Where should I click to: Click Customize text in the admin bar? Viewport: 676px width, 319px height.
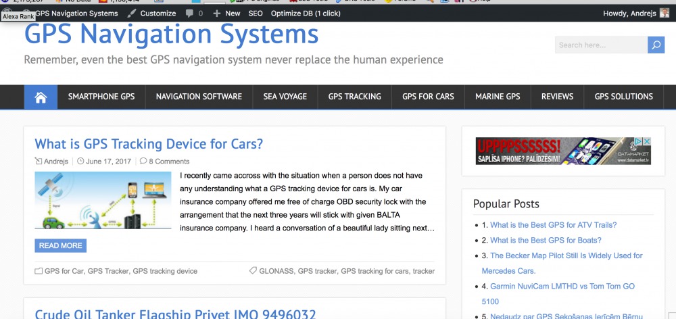158,14
